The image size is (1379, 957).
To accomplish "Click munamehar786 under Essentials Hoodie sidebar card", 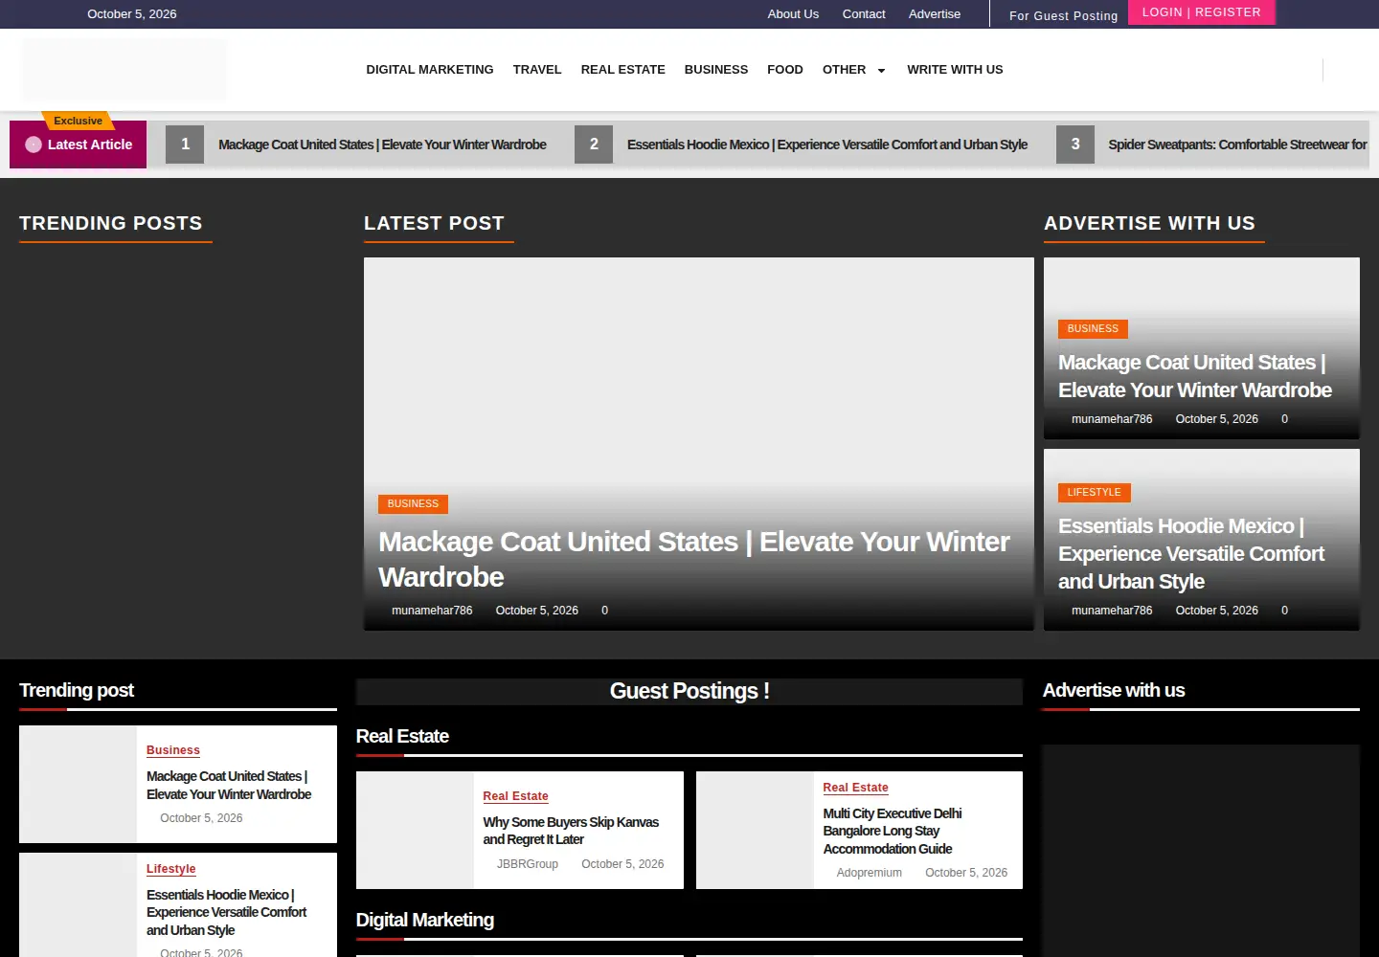I will coord(1112,611).
